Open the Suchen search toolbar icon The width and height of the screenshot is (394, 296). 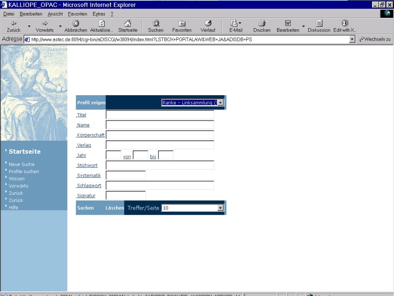point(155,24)
